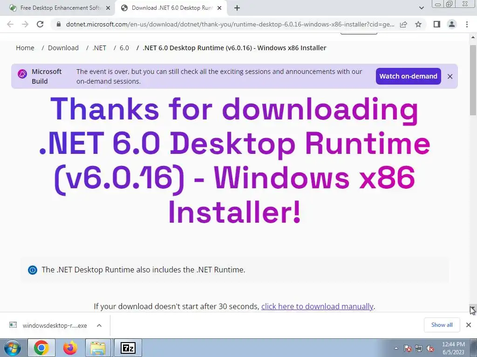477x357 pixels.
Task: Open a new browser tab
Action: click(237, 8)
